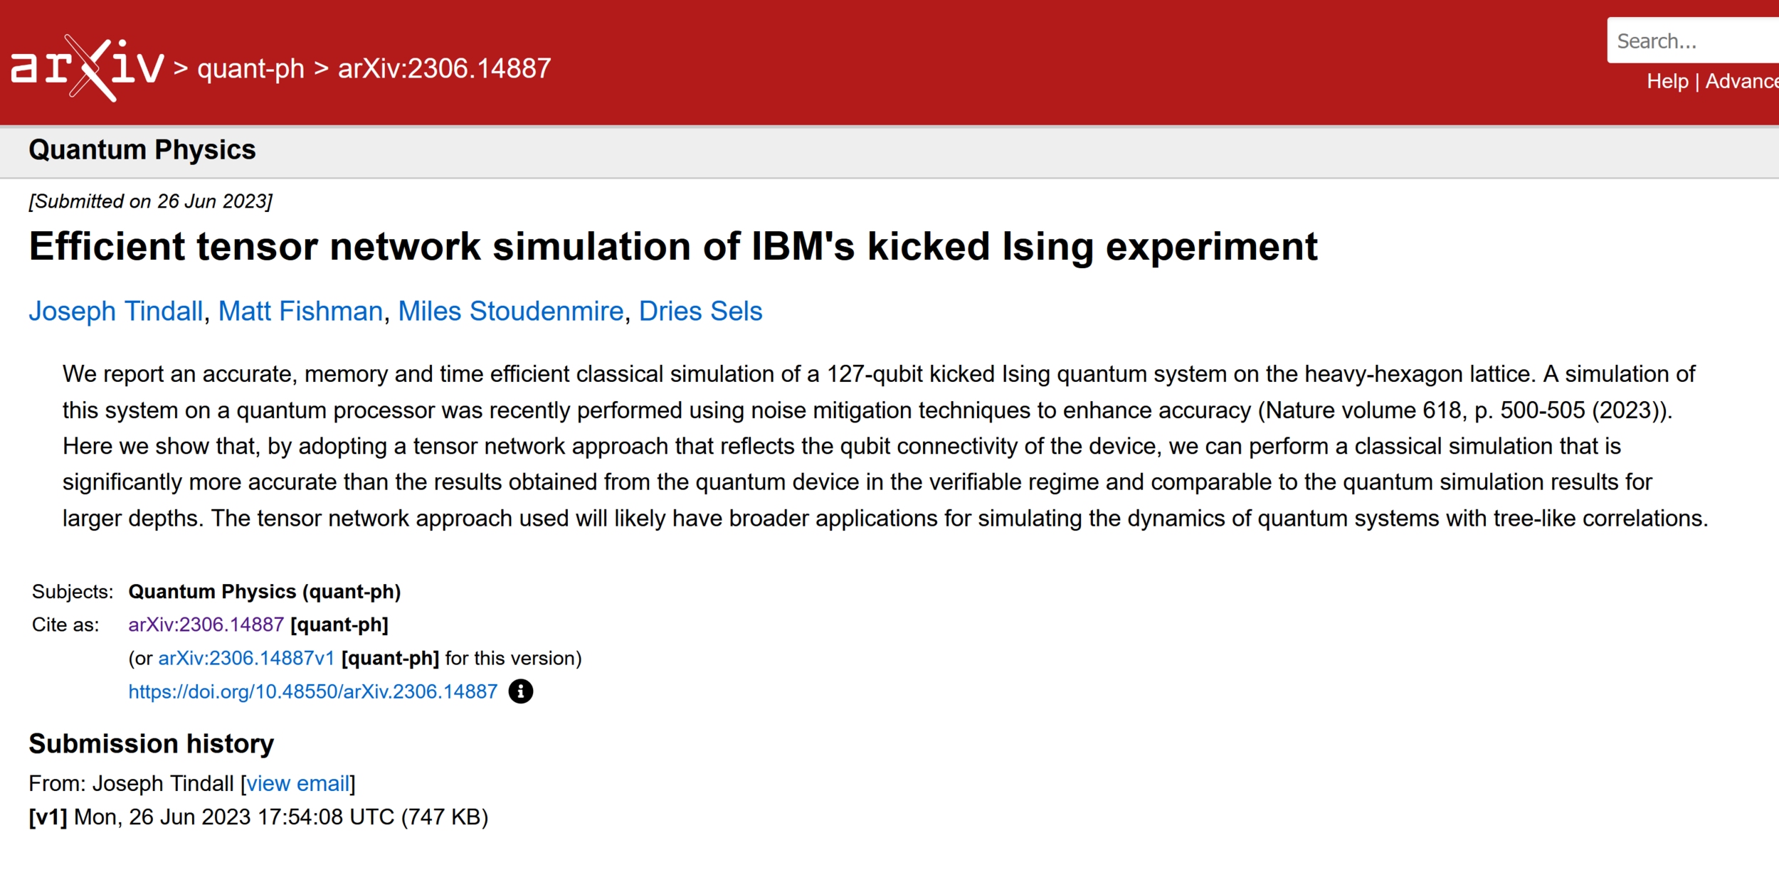Click the arXiv logo in header
Viewport: 1779px width, 887px height.
point(87,68)
